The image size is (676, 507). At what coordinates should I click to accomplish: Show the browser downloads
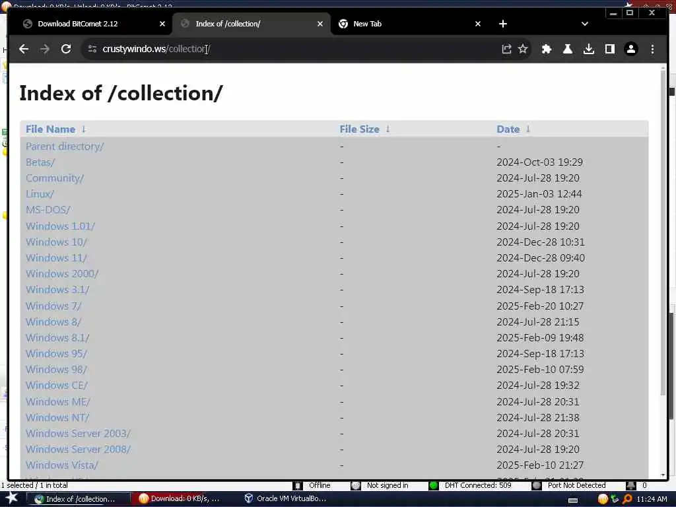point(588,49)
